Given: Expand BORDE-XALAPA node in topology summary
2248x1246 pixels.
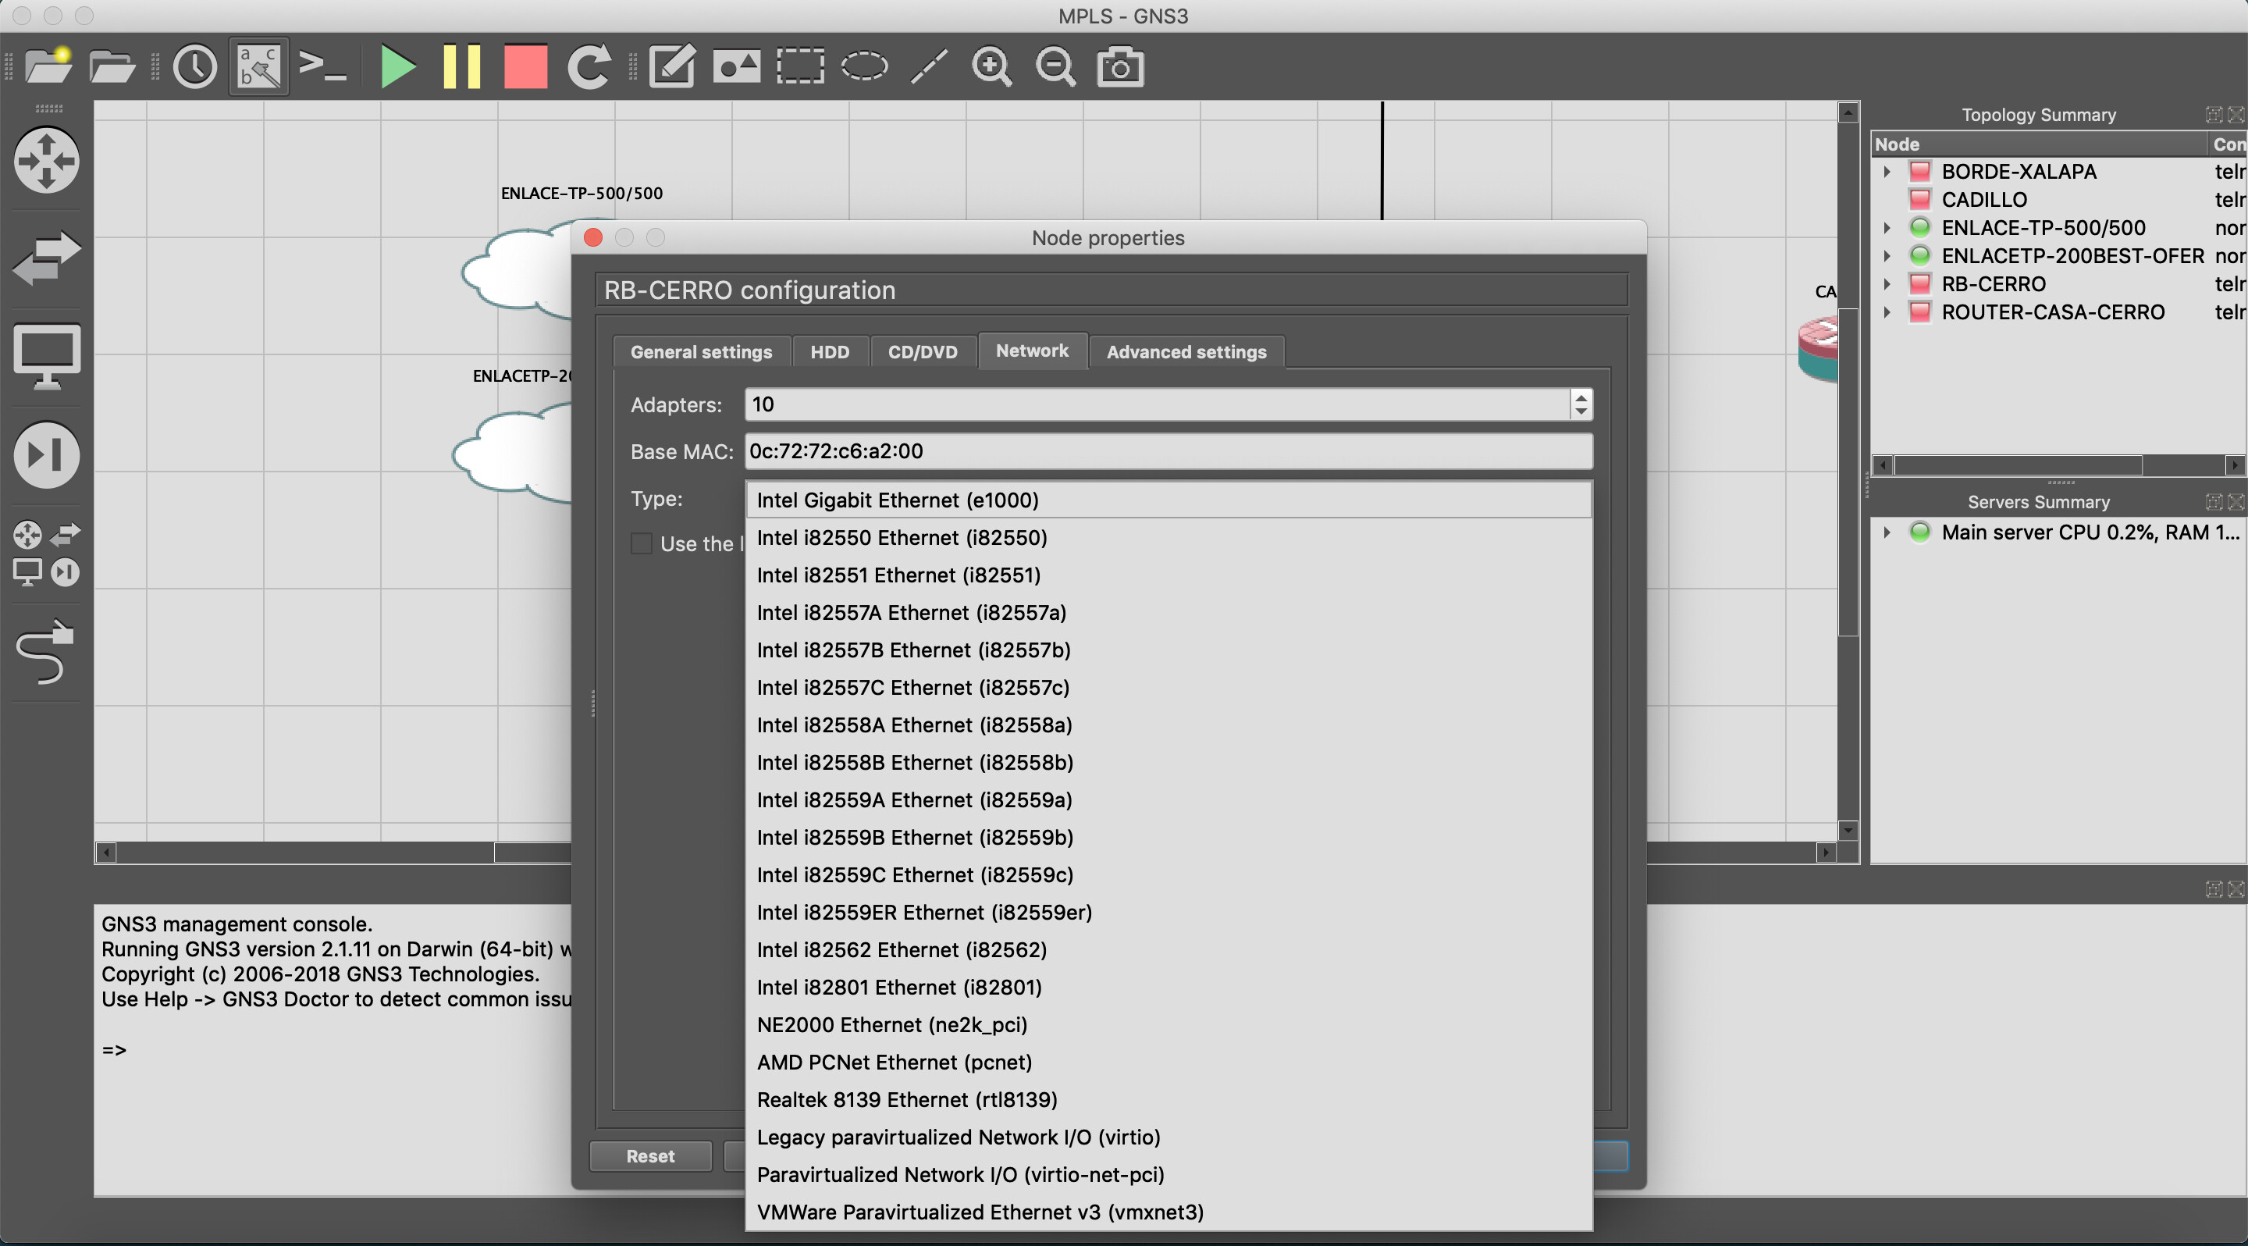Looking at the screenshot, I should point(1887,172).
